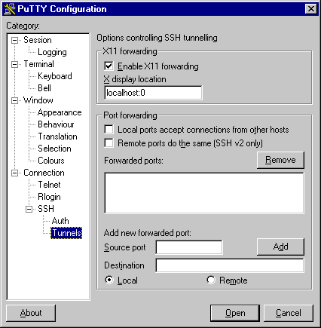The width and height of the screenshot is (321, 328).
Task: Select the Selection category
Action: pyautogui.click(x=54, y=149)
